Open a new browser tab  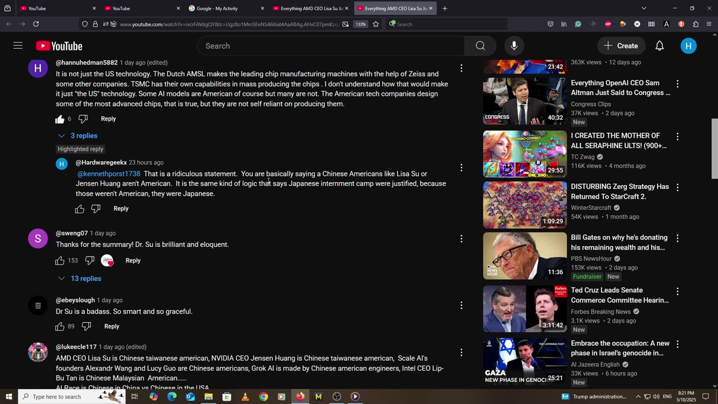[x=445, y=8]
